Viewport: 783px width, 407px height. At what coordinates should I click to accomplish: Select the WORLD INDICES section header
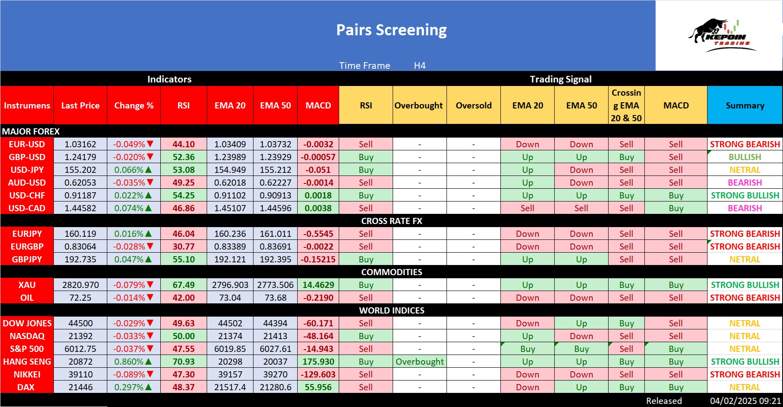[391, 310]
